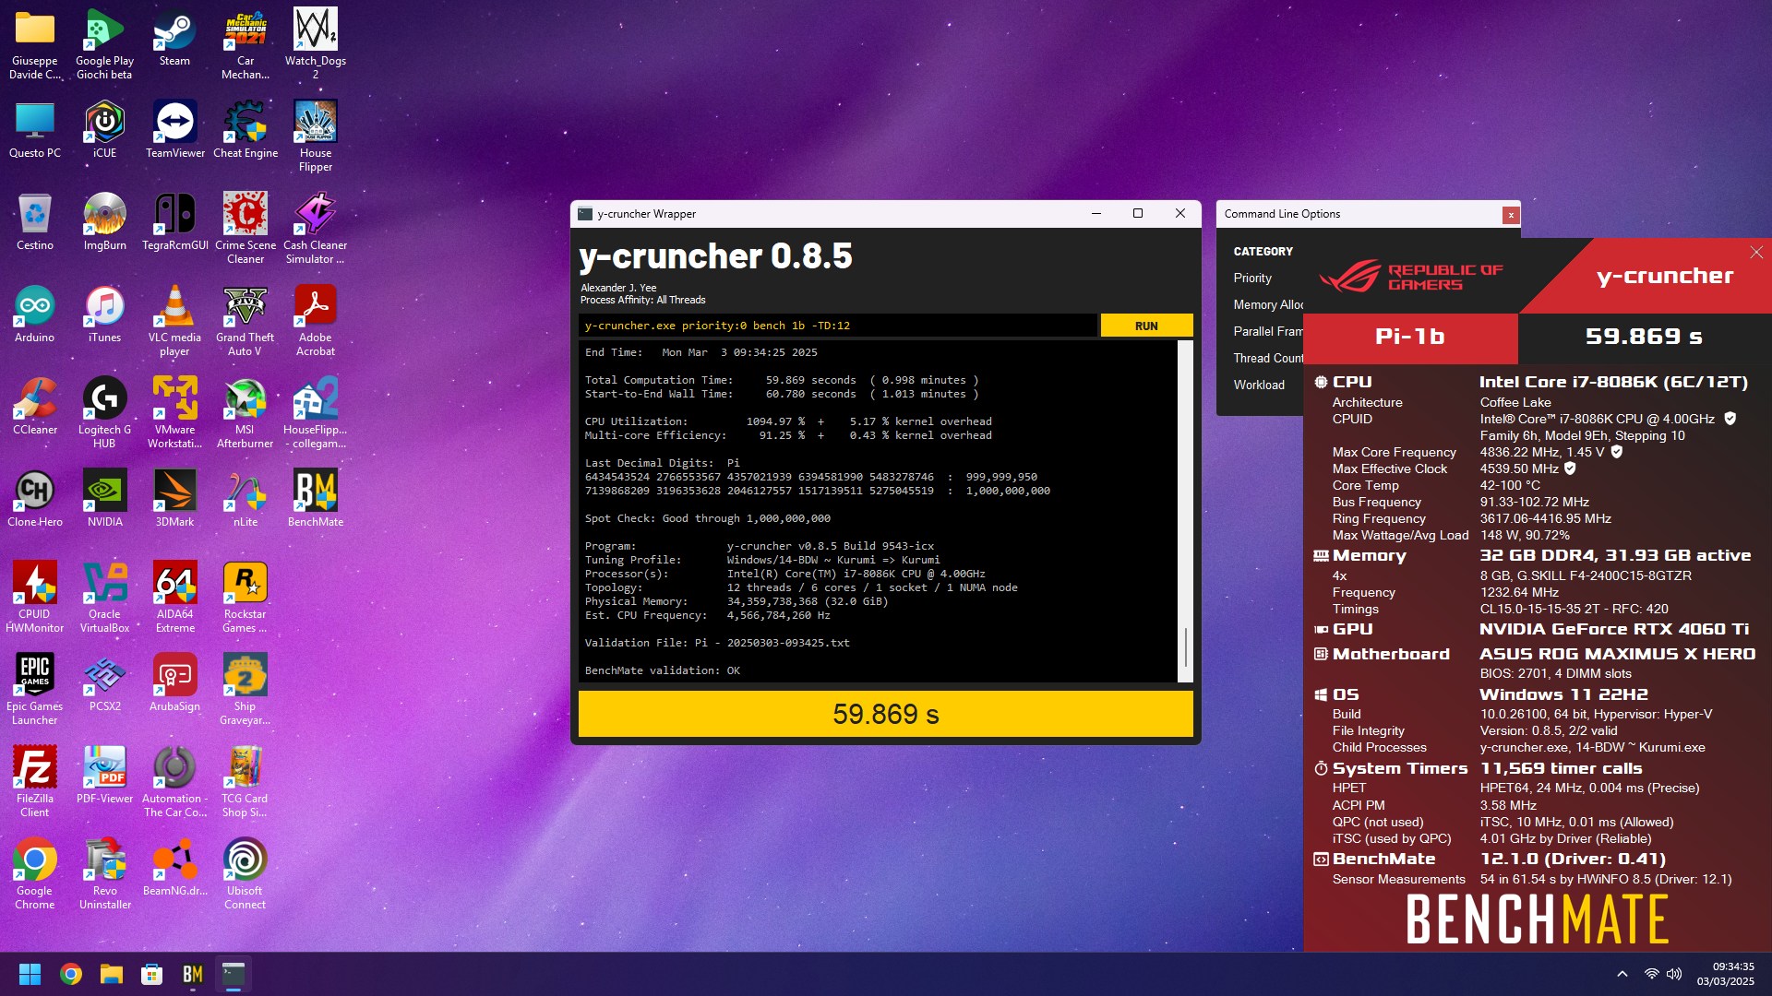Select Memory Alloc category option

pyautogui.click(x=1268, y=304)
